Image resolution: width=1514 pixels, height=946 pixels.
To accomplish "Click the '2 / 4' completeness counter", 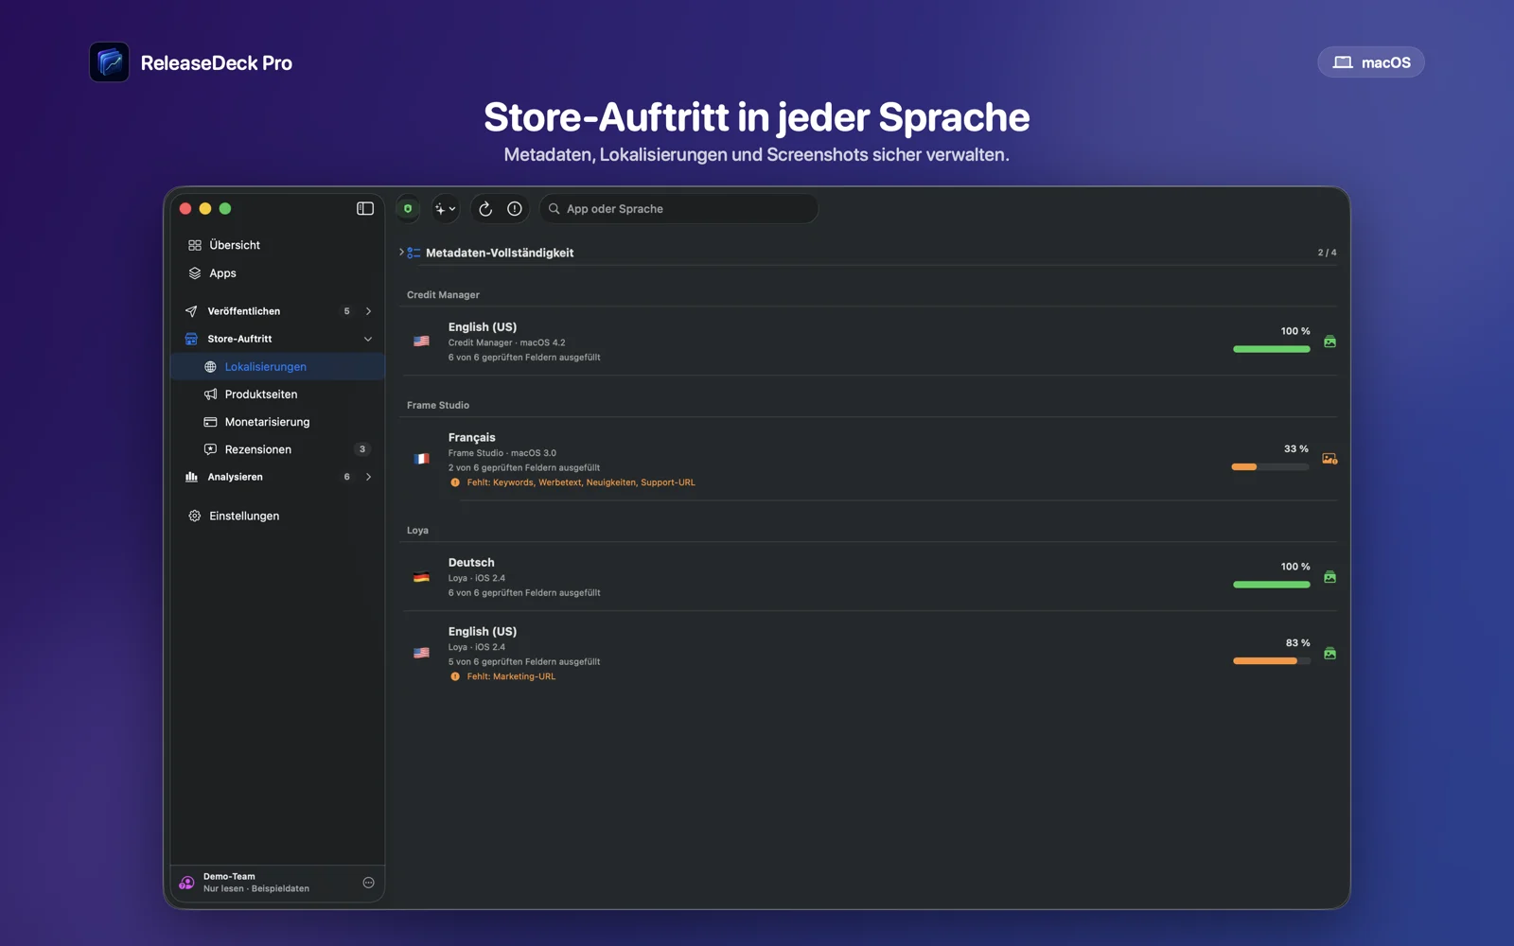I will pyautogui.click(x=1327, y=253).
